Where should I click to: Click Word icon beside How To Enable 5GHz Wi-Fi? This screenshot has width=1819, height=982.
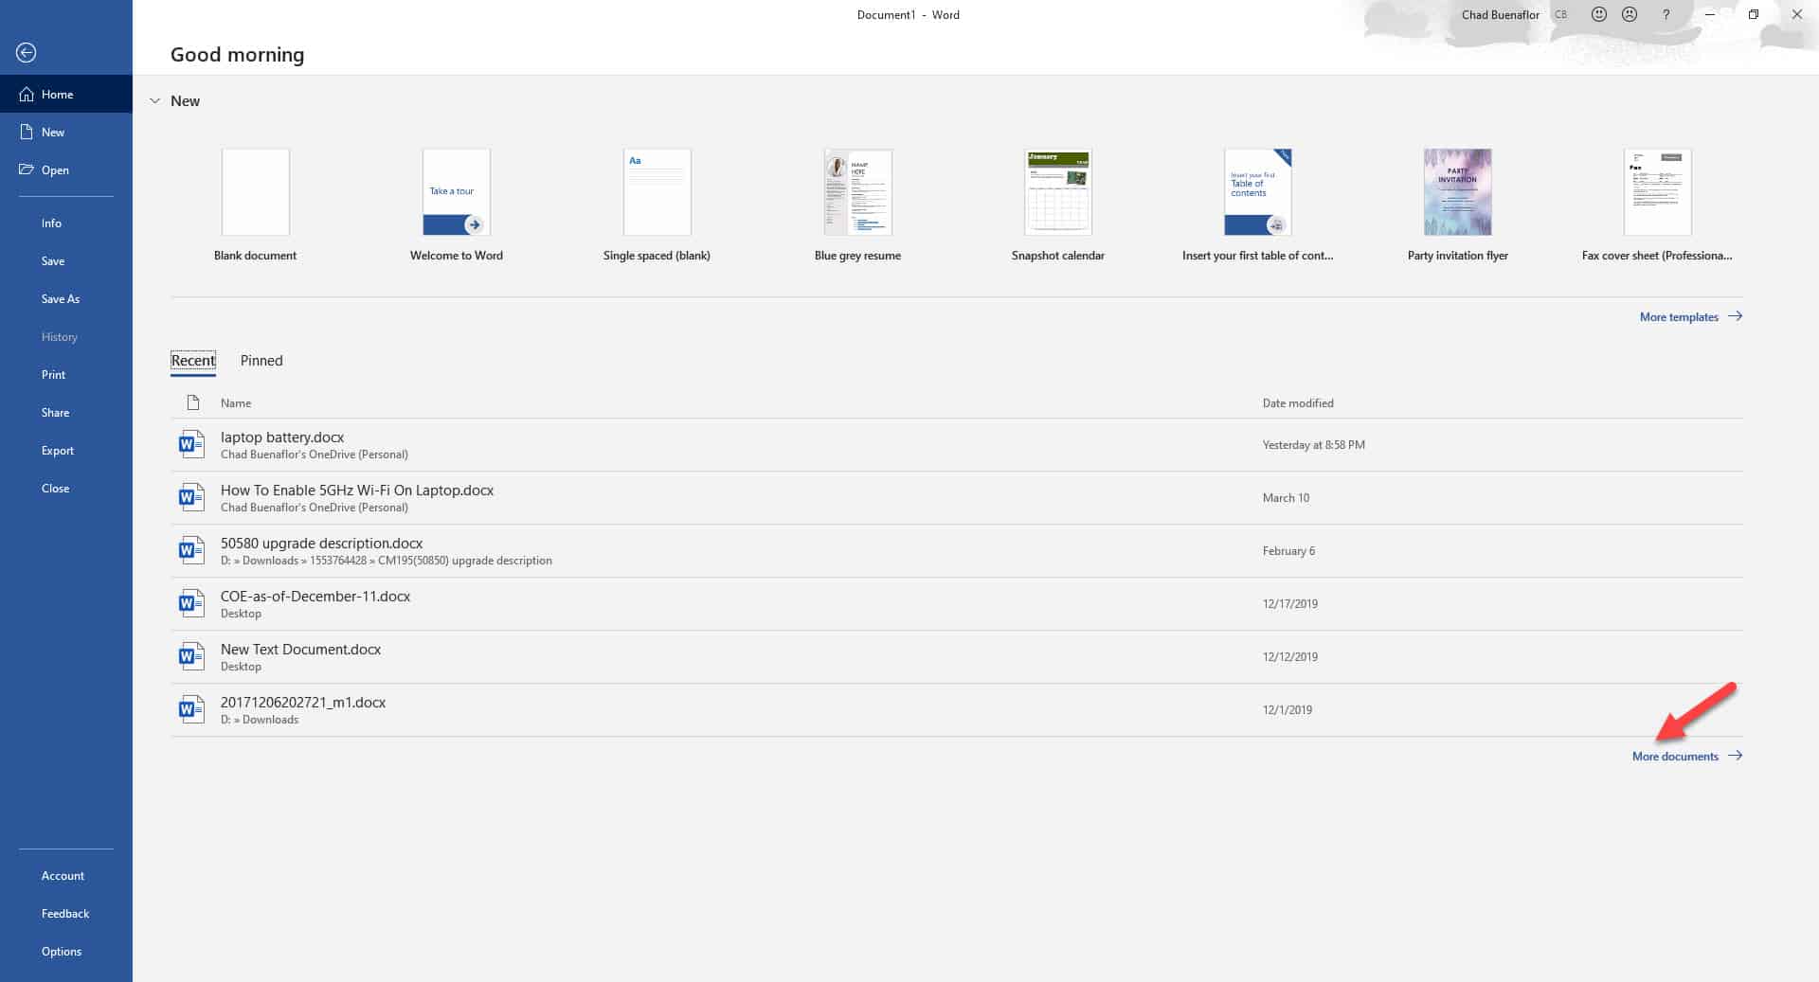coord(191,497)
